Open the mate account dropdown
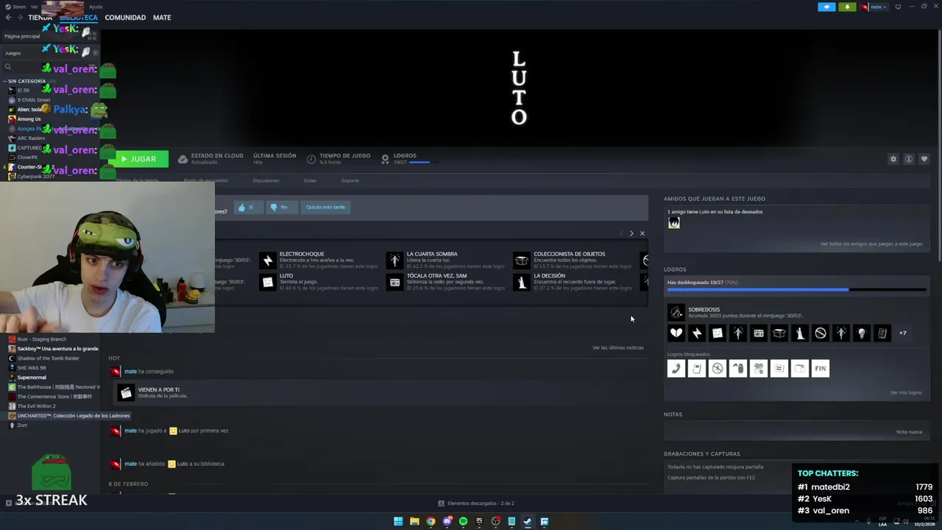The height and width of the screenshot is (530, 942). [x=874, y=7]
